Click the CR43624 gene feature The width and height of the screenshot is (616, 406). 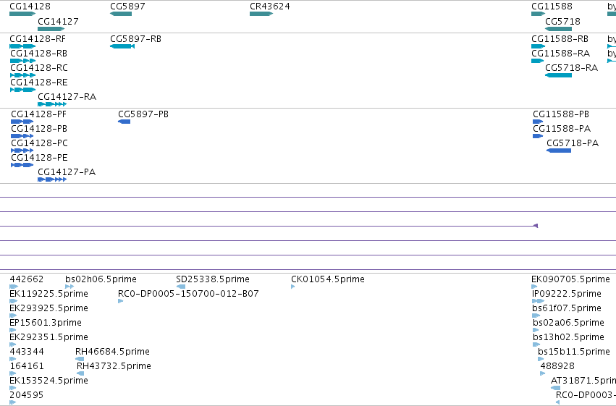(x=261, y=14)
